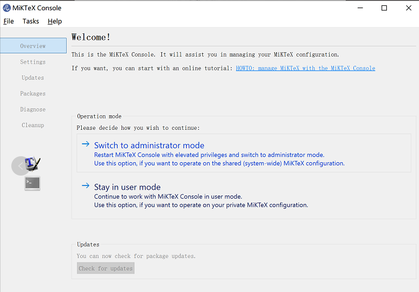419x292 pixels.
Task: Go to the Settings page
Action: pos(33,62)
